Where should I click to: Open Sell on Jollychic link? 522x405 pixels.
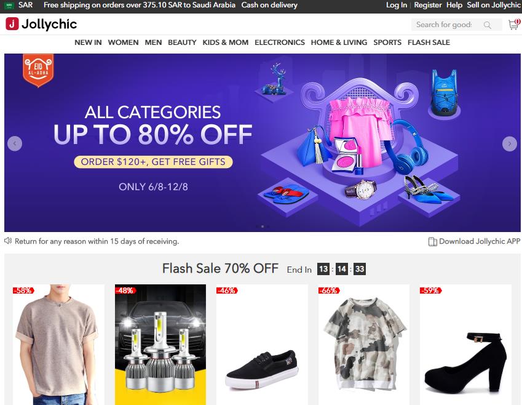[x=493, y=5]
